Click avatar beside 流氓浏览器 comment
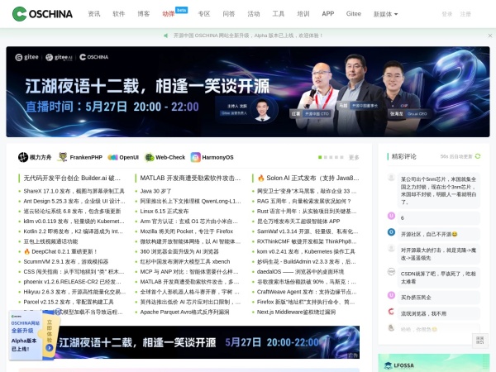 click(x=391, y=312)
